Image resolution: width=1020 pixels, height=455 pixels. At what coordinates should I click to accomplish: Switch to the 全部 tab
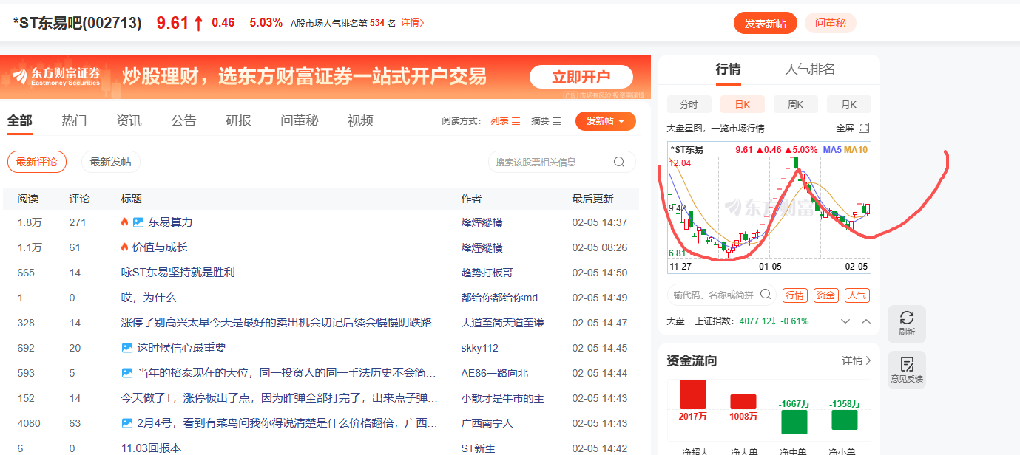20,120
